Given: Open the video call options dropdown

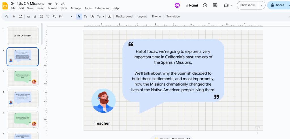Looking at the screenshot, I should point(231,5).
